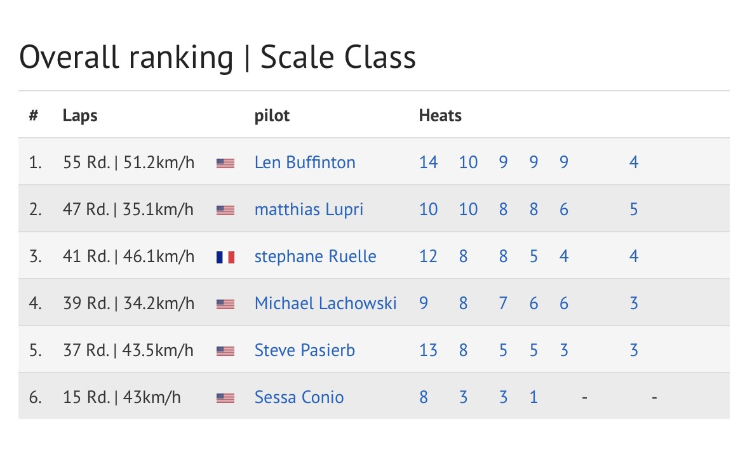
Task: Open Michael Lachowski's pilot page
Action: coord(325,303)
